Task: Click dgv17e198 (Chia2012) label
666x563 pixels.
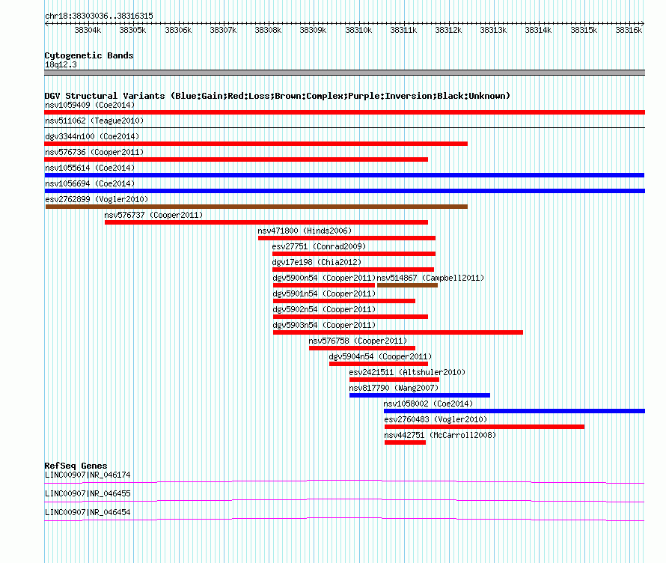Action: (317, 262)
